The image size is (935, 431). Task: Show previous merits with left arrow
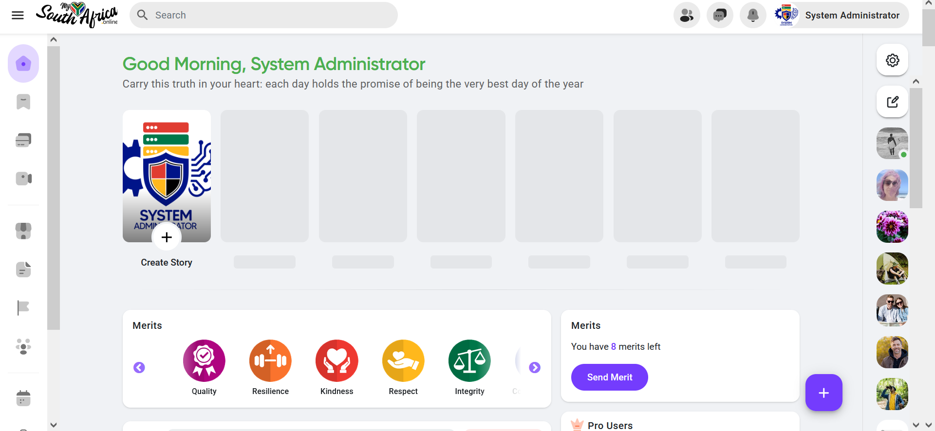point(139,367)
